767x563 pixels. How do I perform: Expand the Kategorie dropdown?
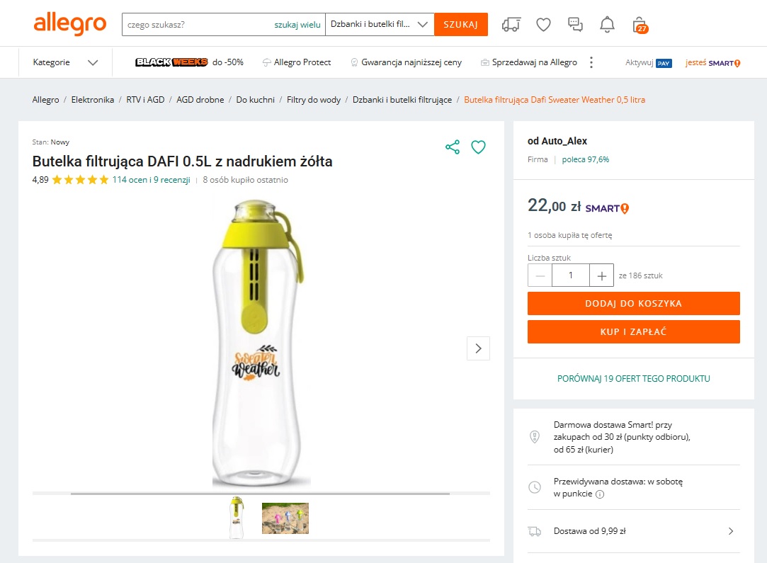(65, 62)
